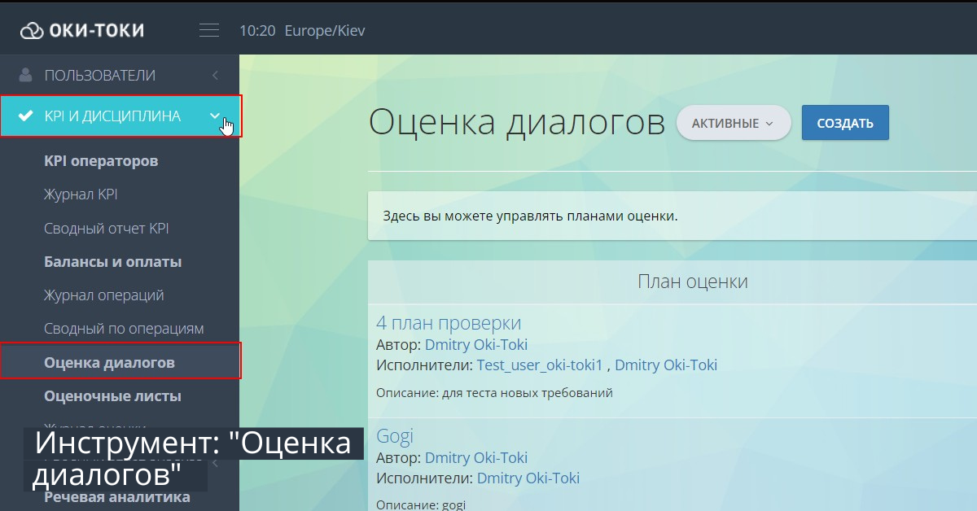Click author Dmitry Oki-Toki of Gogi plan

tap(476, 457)
